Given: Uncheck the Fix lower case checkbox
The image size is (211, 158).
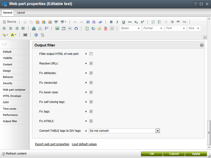Looking at the screenshot, I should [91, 92].
